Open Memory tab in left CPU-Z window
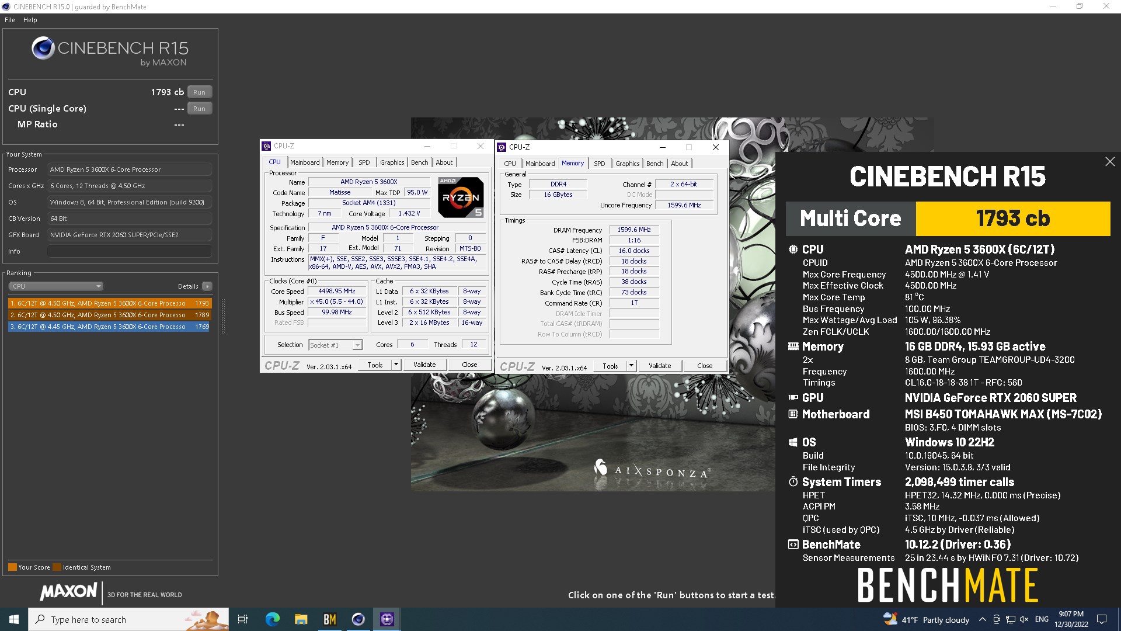This screenshot has height=631, width=1121. [337, 162]
